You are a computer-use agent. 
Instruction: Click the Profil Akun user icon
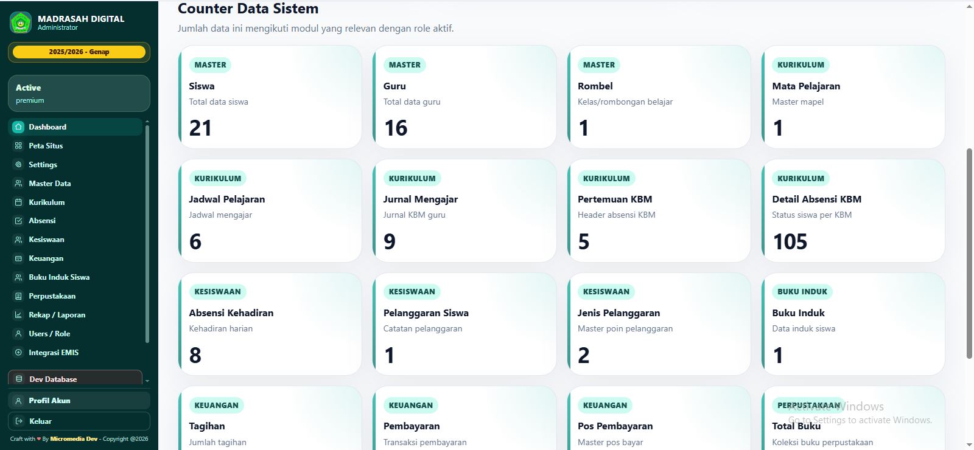click(x=18, y=401)
